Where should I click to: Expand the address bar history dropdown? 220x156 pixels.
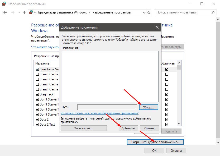pyautogui.click(x=144, y=13)
